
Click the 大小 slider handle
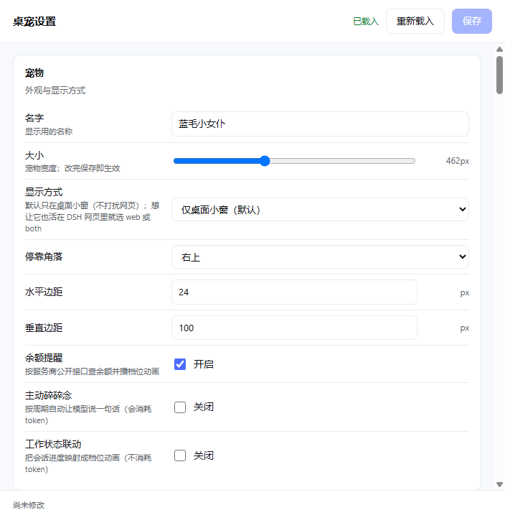click(x=265, y=161)
